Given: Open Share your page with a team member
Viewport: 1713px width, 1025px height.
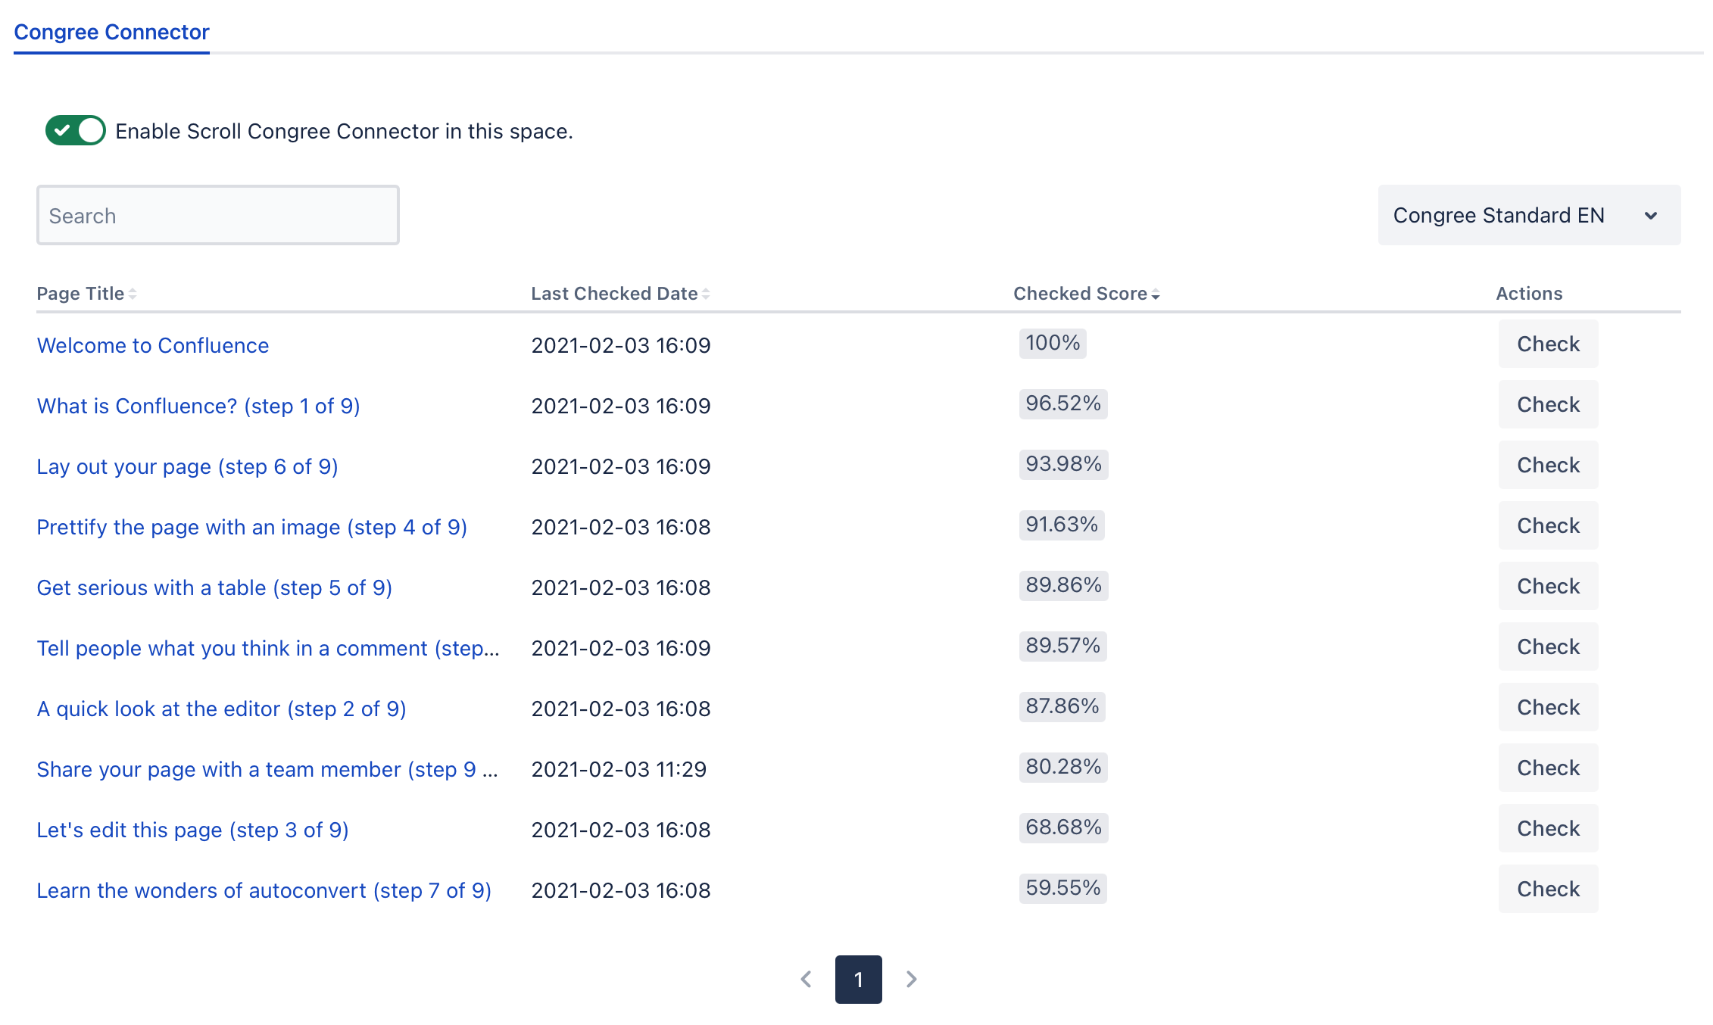Looking at the screenshot, I should tap(267, 769).
